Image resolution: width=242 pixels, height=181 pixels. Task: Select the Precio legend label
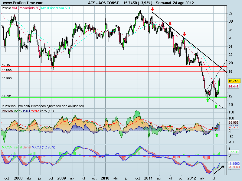tap(6, 8)
